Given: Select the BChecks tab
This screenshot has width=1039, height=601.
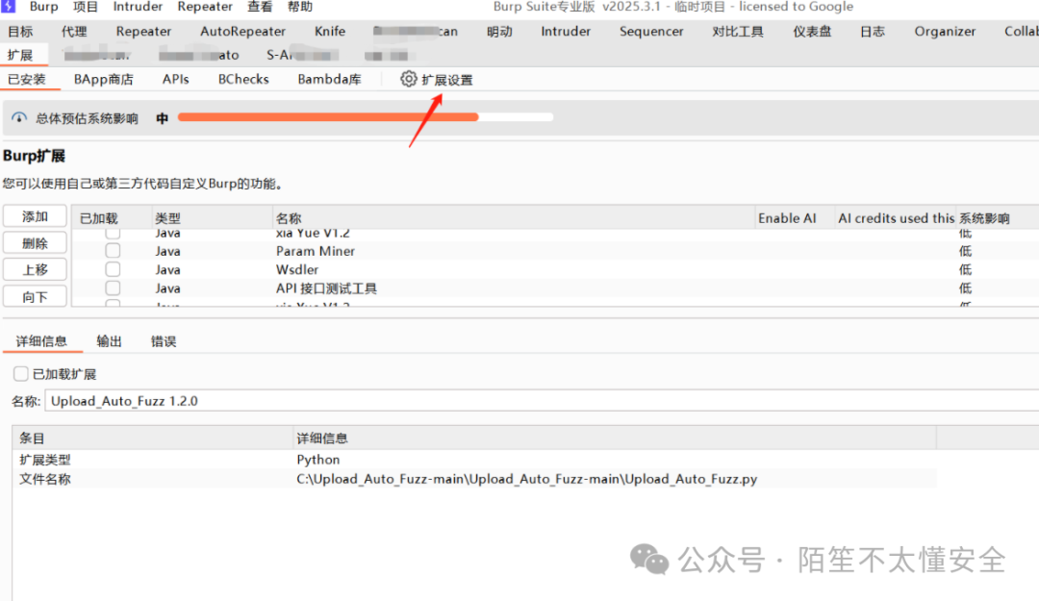Looking at the screenshot, I should point(242,79).
